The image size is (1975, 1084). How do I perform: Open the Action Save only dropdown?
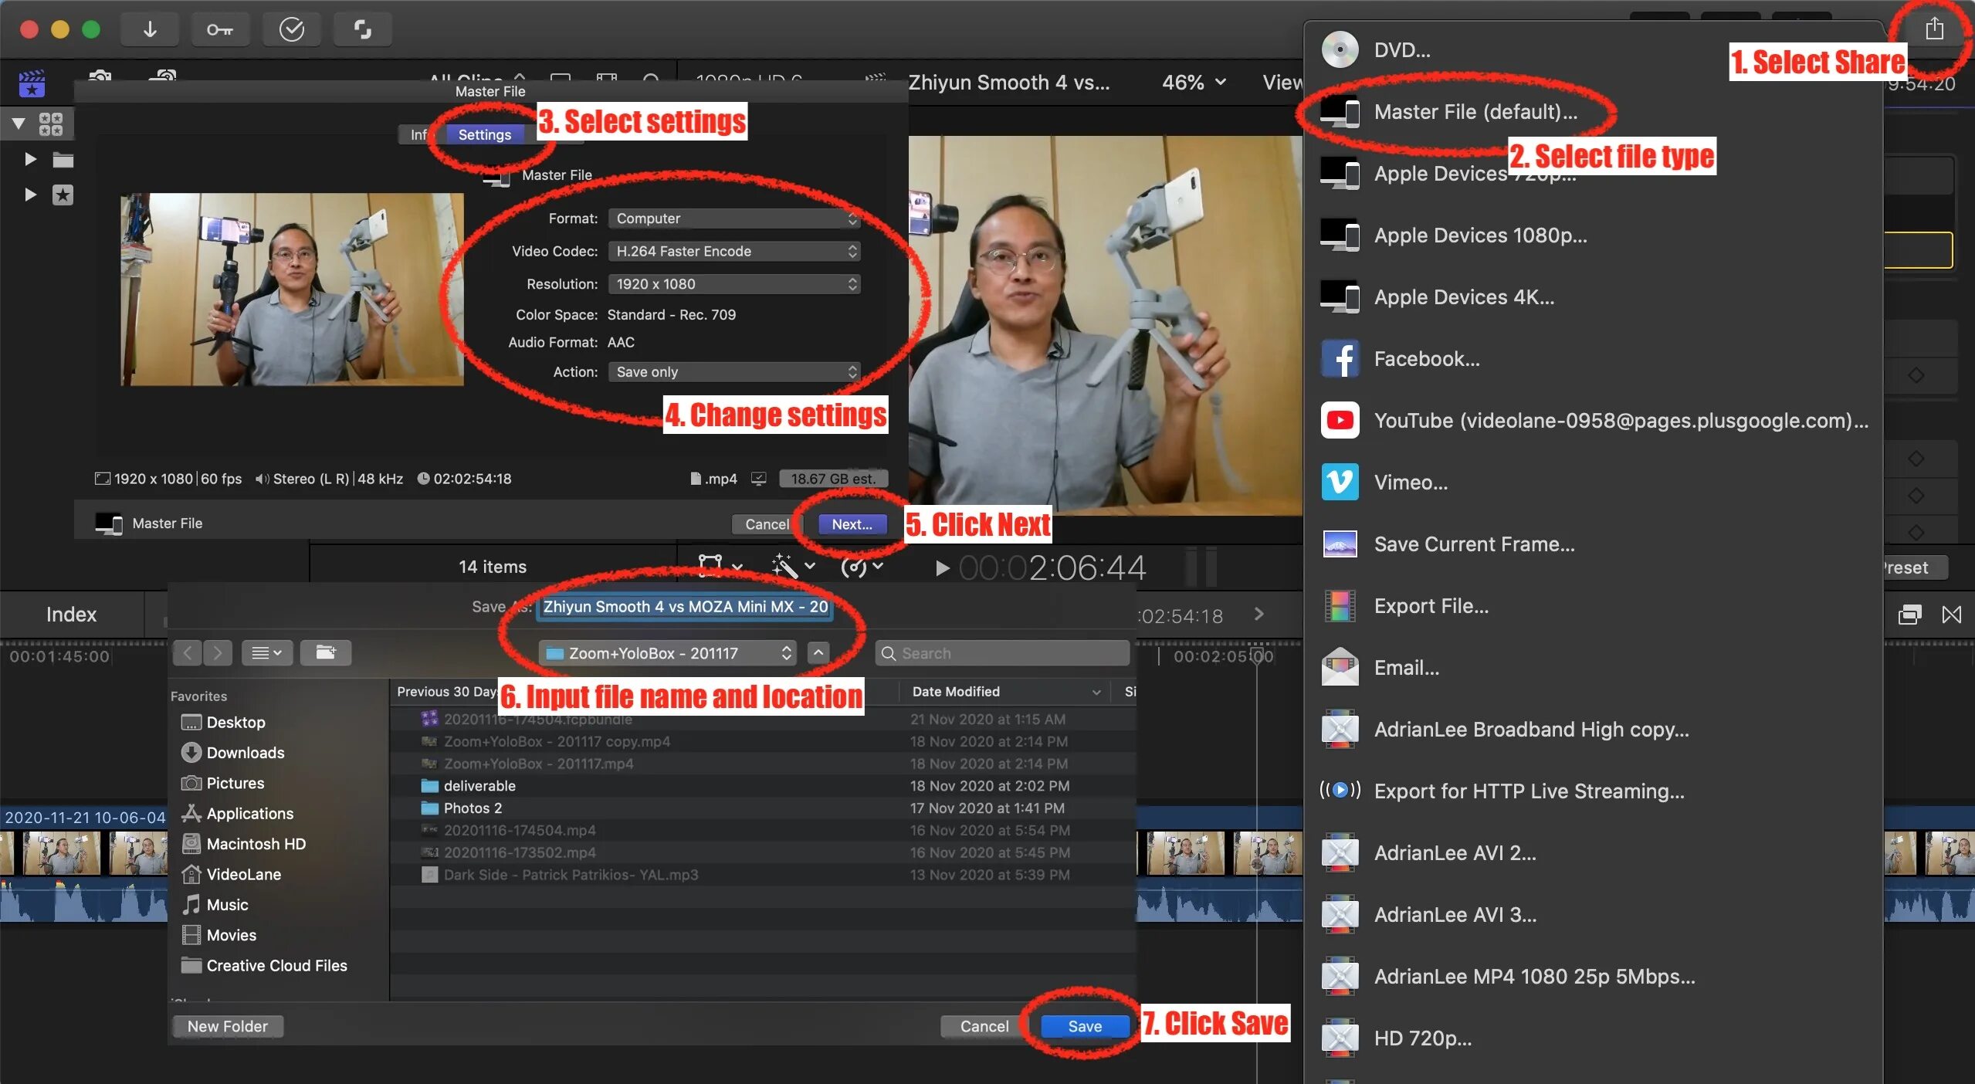pyautogui.click(x=733, y=372)
